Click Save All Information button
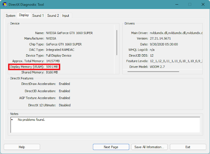Viewport: 210px width, 154px height. point(149,147)
